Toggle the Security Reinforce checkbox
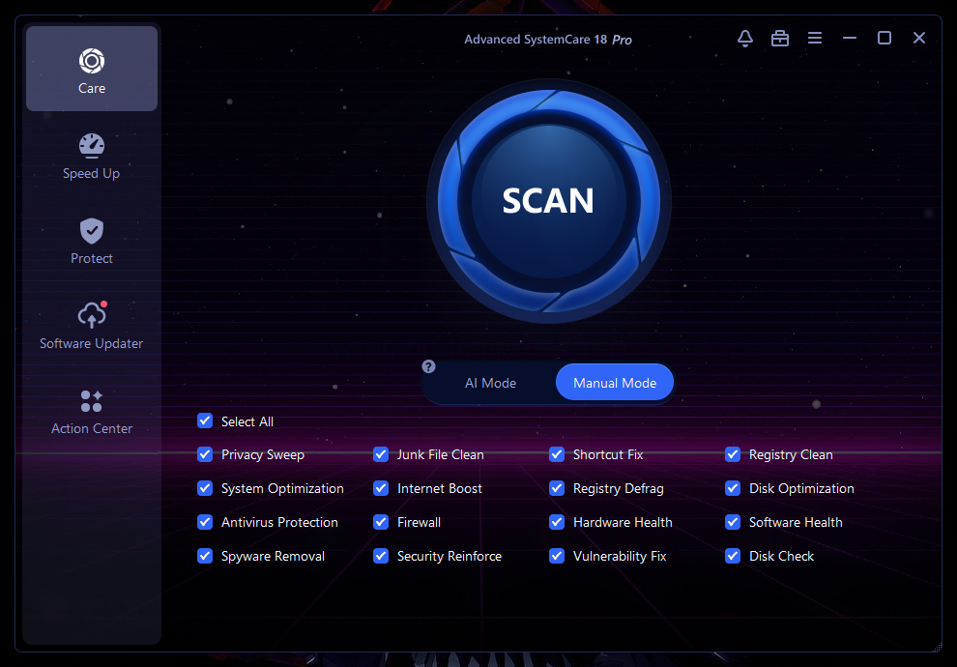This screenshot has width=957, height=667. coord(381,556)
